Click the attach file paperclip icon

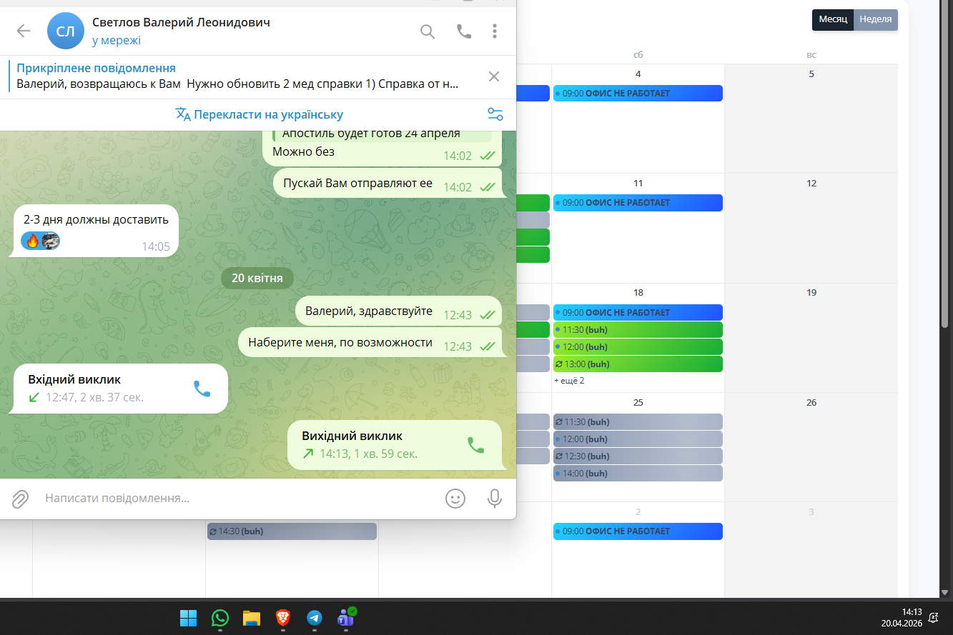click(x=20, y=499)
